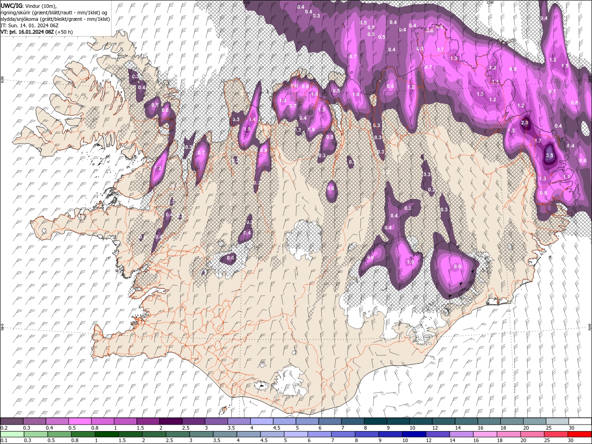Screen dimensions: 592x444
Task: Select the bright red 30 swatch in rain scale
Action: 580,434
